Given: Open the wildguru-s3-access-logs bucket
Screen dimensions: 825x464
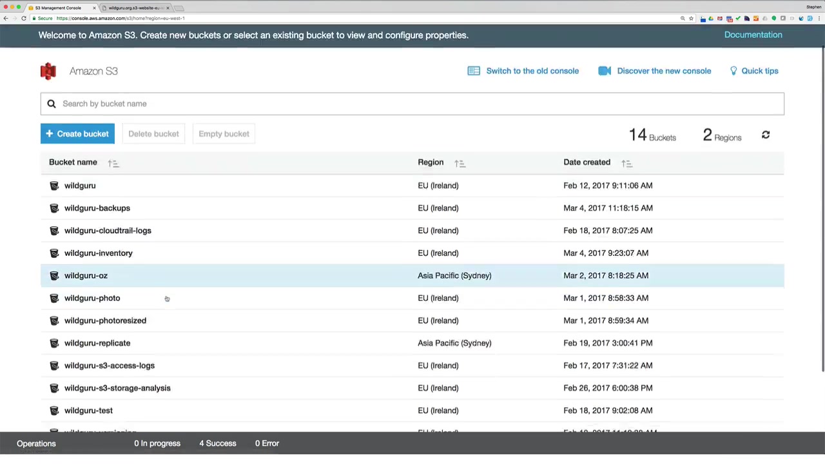Looking at the screenshot, I should [110, 366].
